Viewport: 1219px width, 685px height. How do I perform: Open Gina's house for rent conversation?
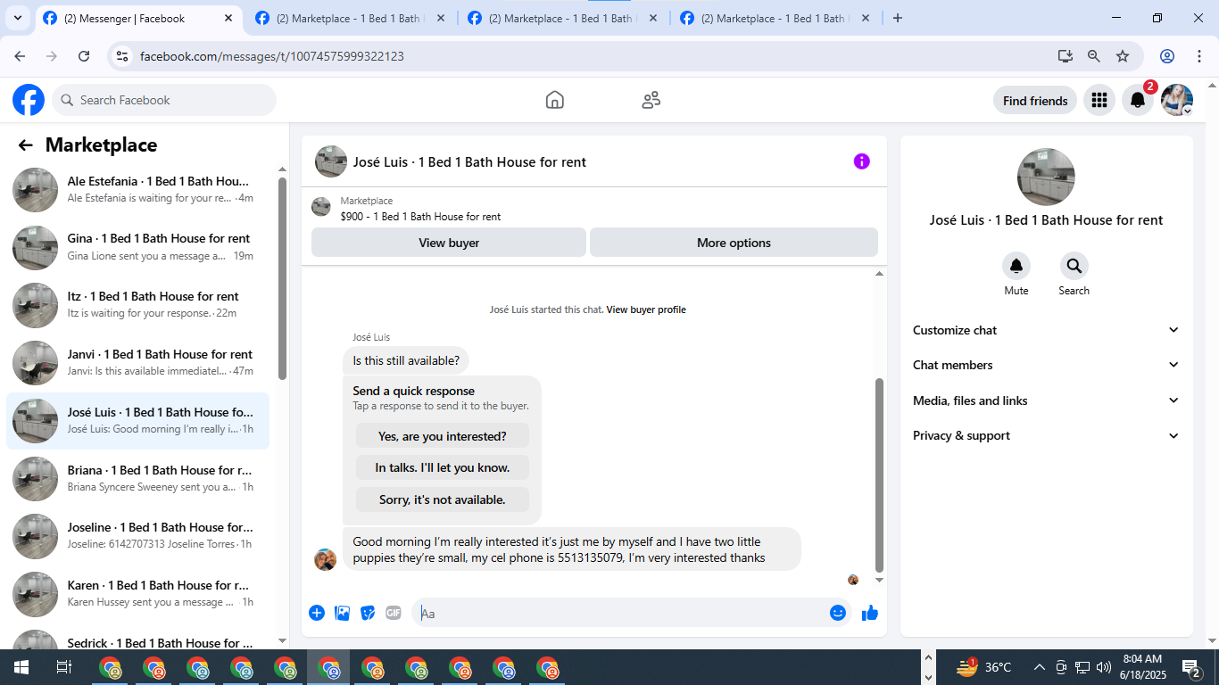pos(137,248)
